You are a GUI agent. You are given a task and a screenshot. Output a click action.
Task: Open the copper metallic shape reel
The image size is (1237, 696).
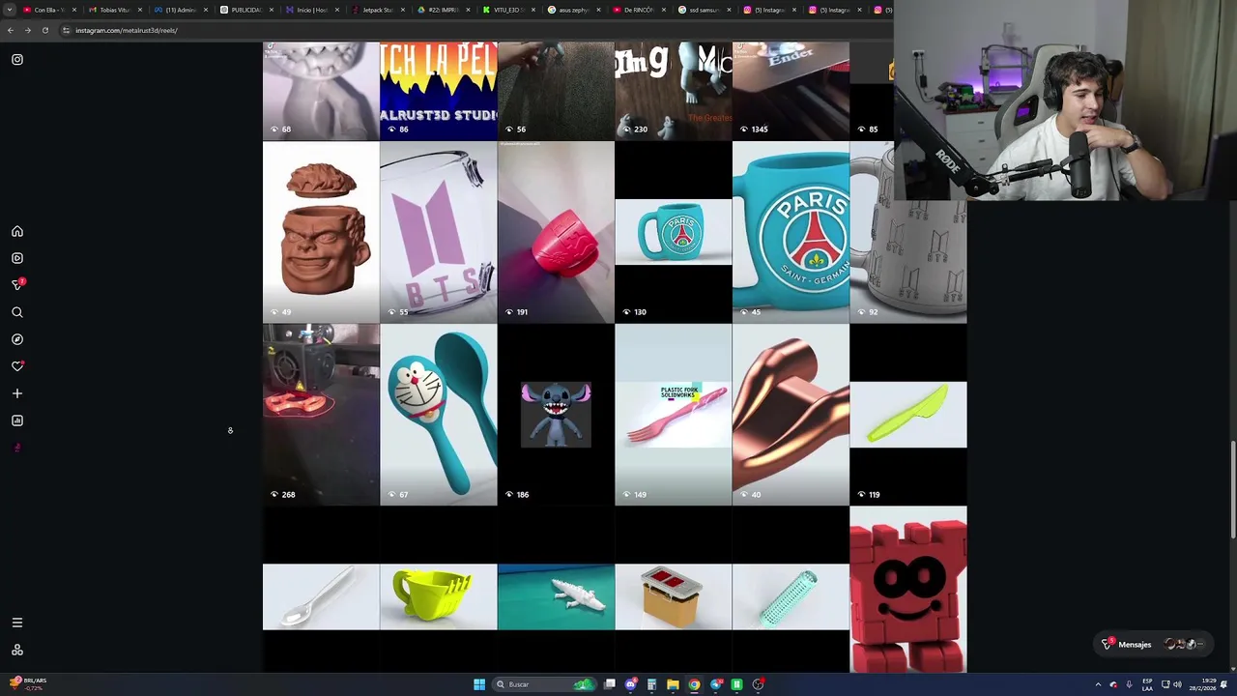791,415
